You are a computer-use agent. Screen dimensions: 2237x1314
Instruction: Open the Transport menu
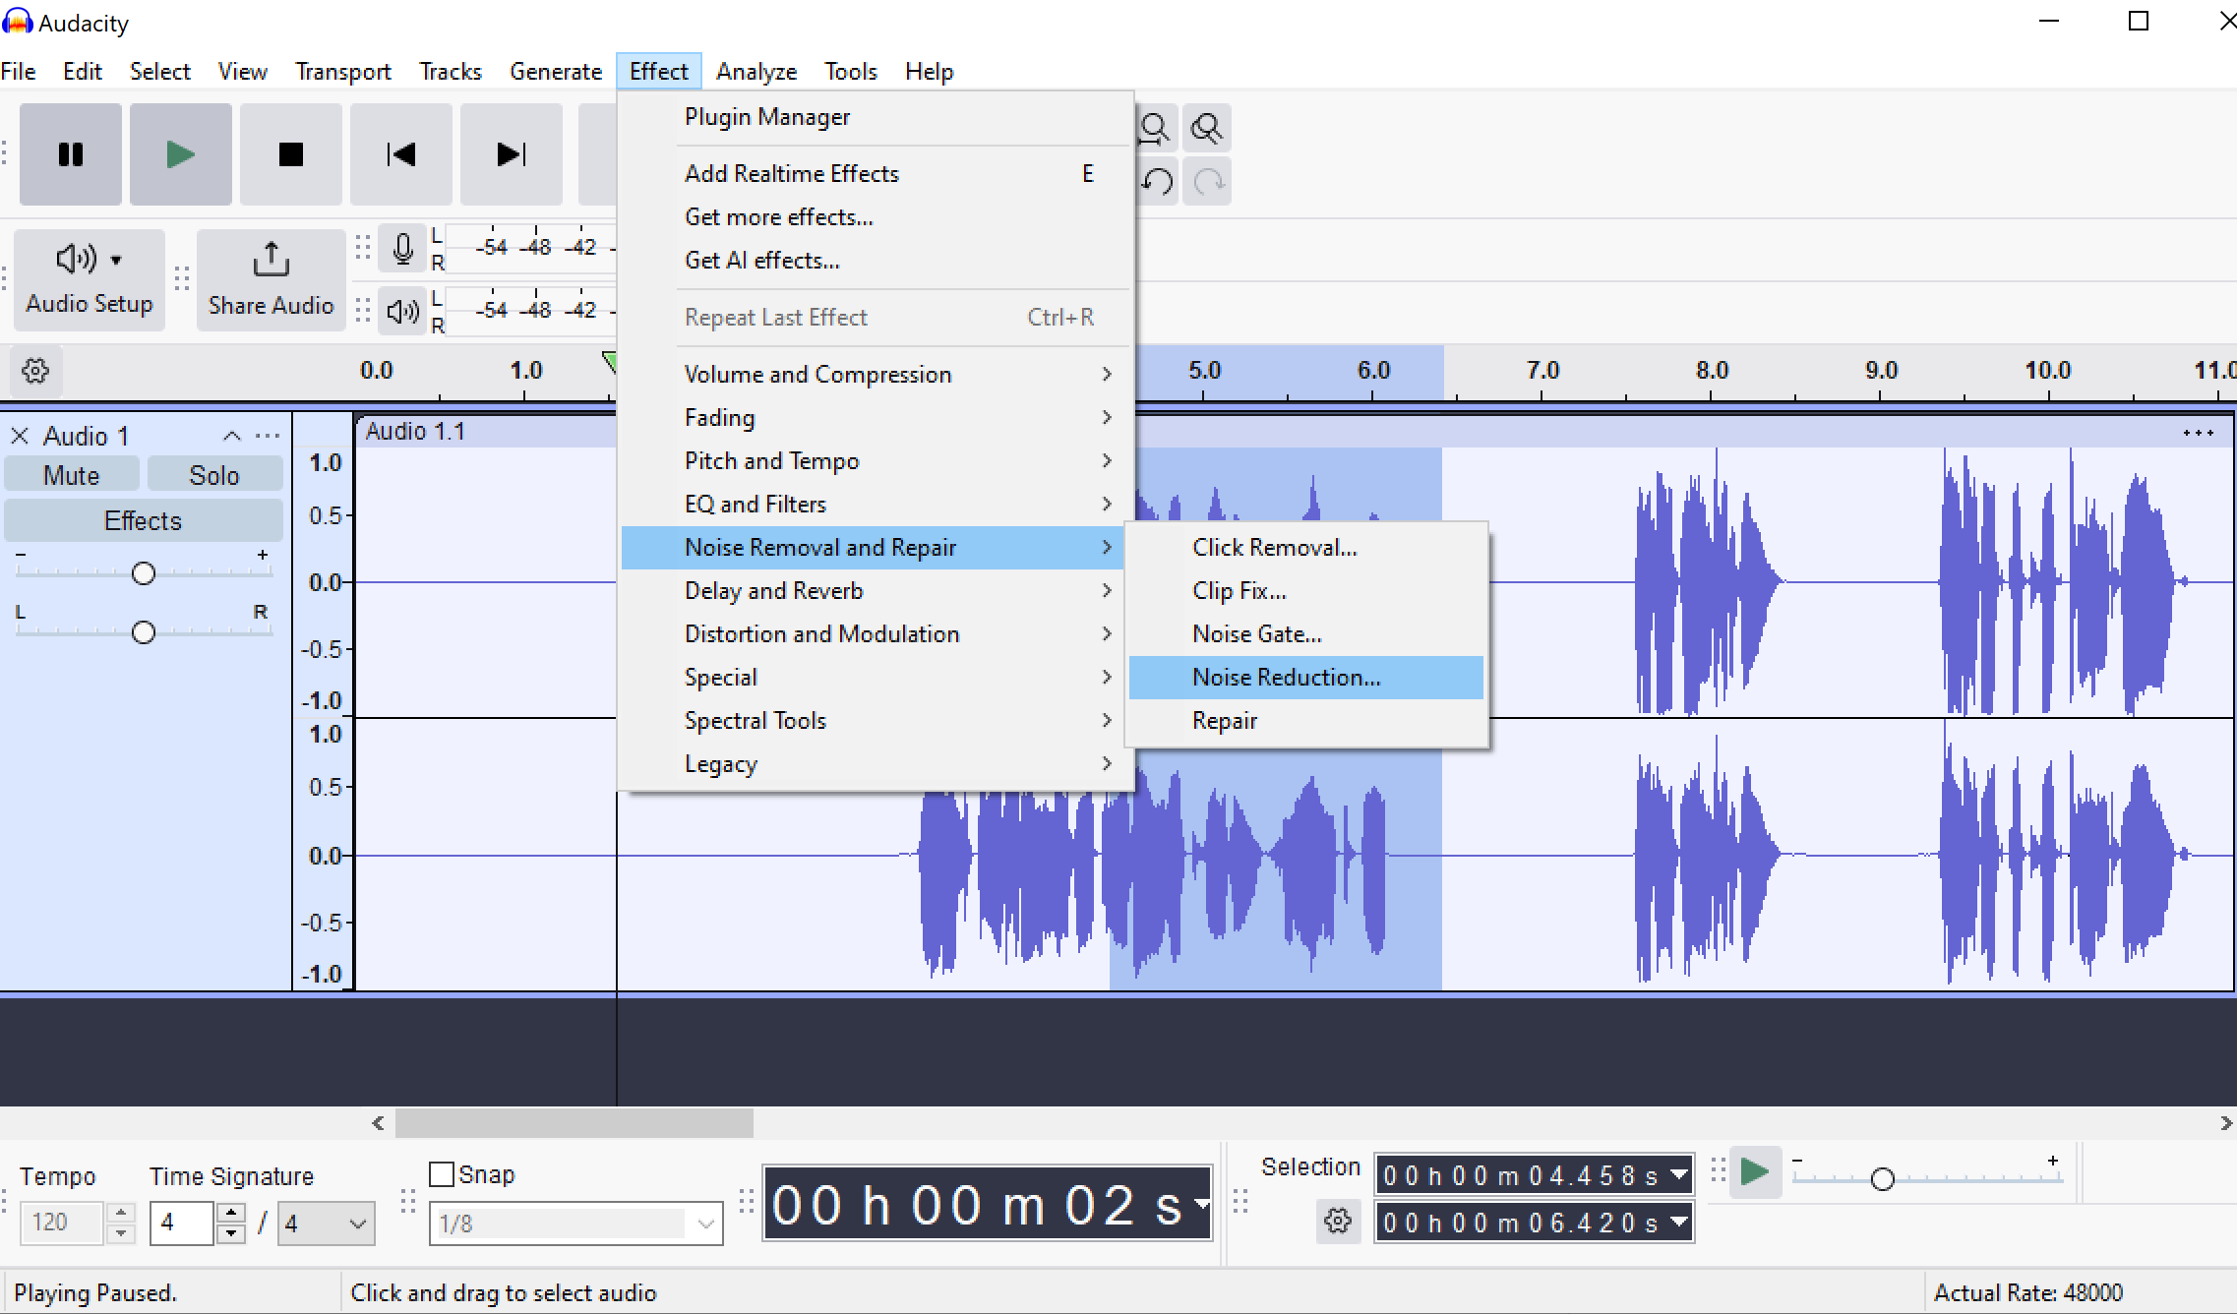point(343,72)
